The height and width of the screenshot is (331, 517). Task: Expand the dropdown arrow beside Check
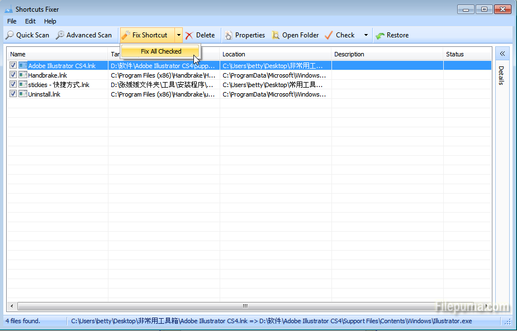366,35
